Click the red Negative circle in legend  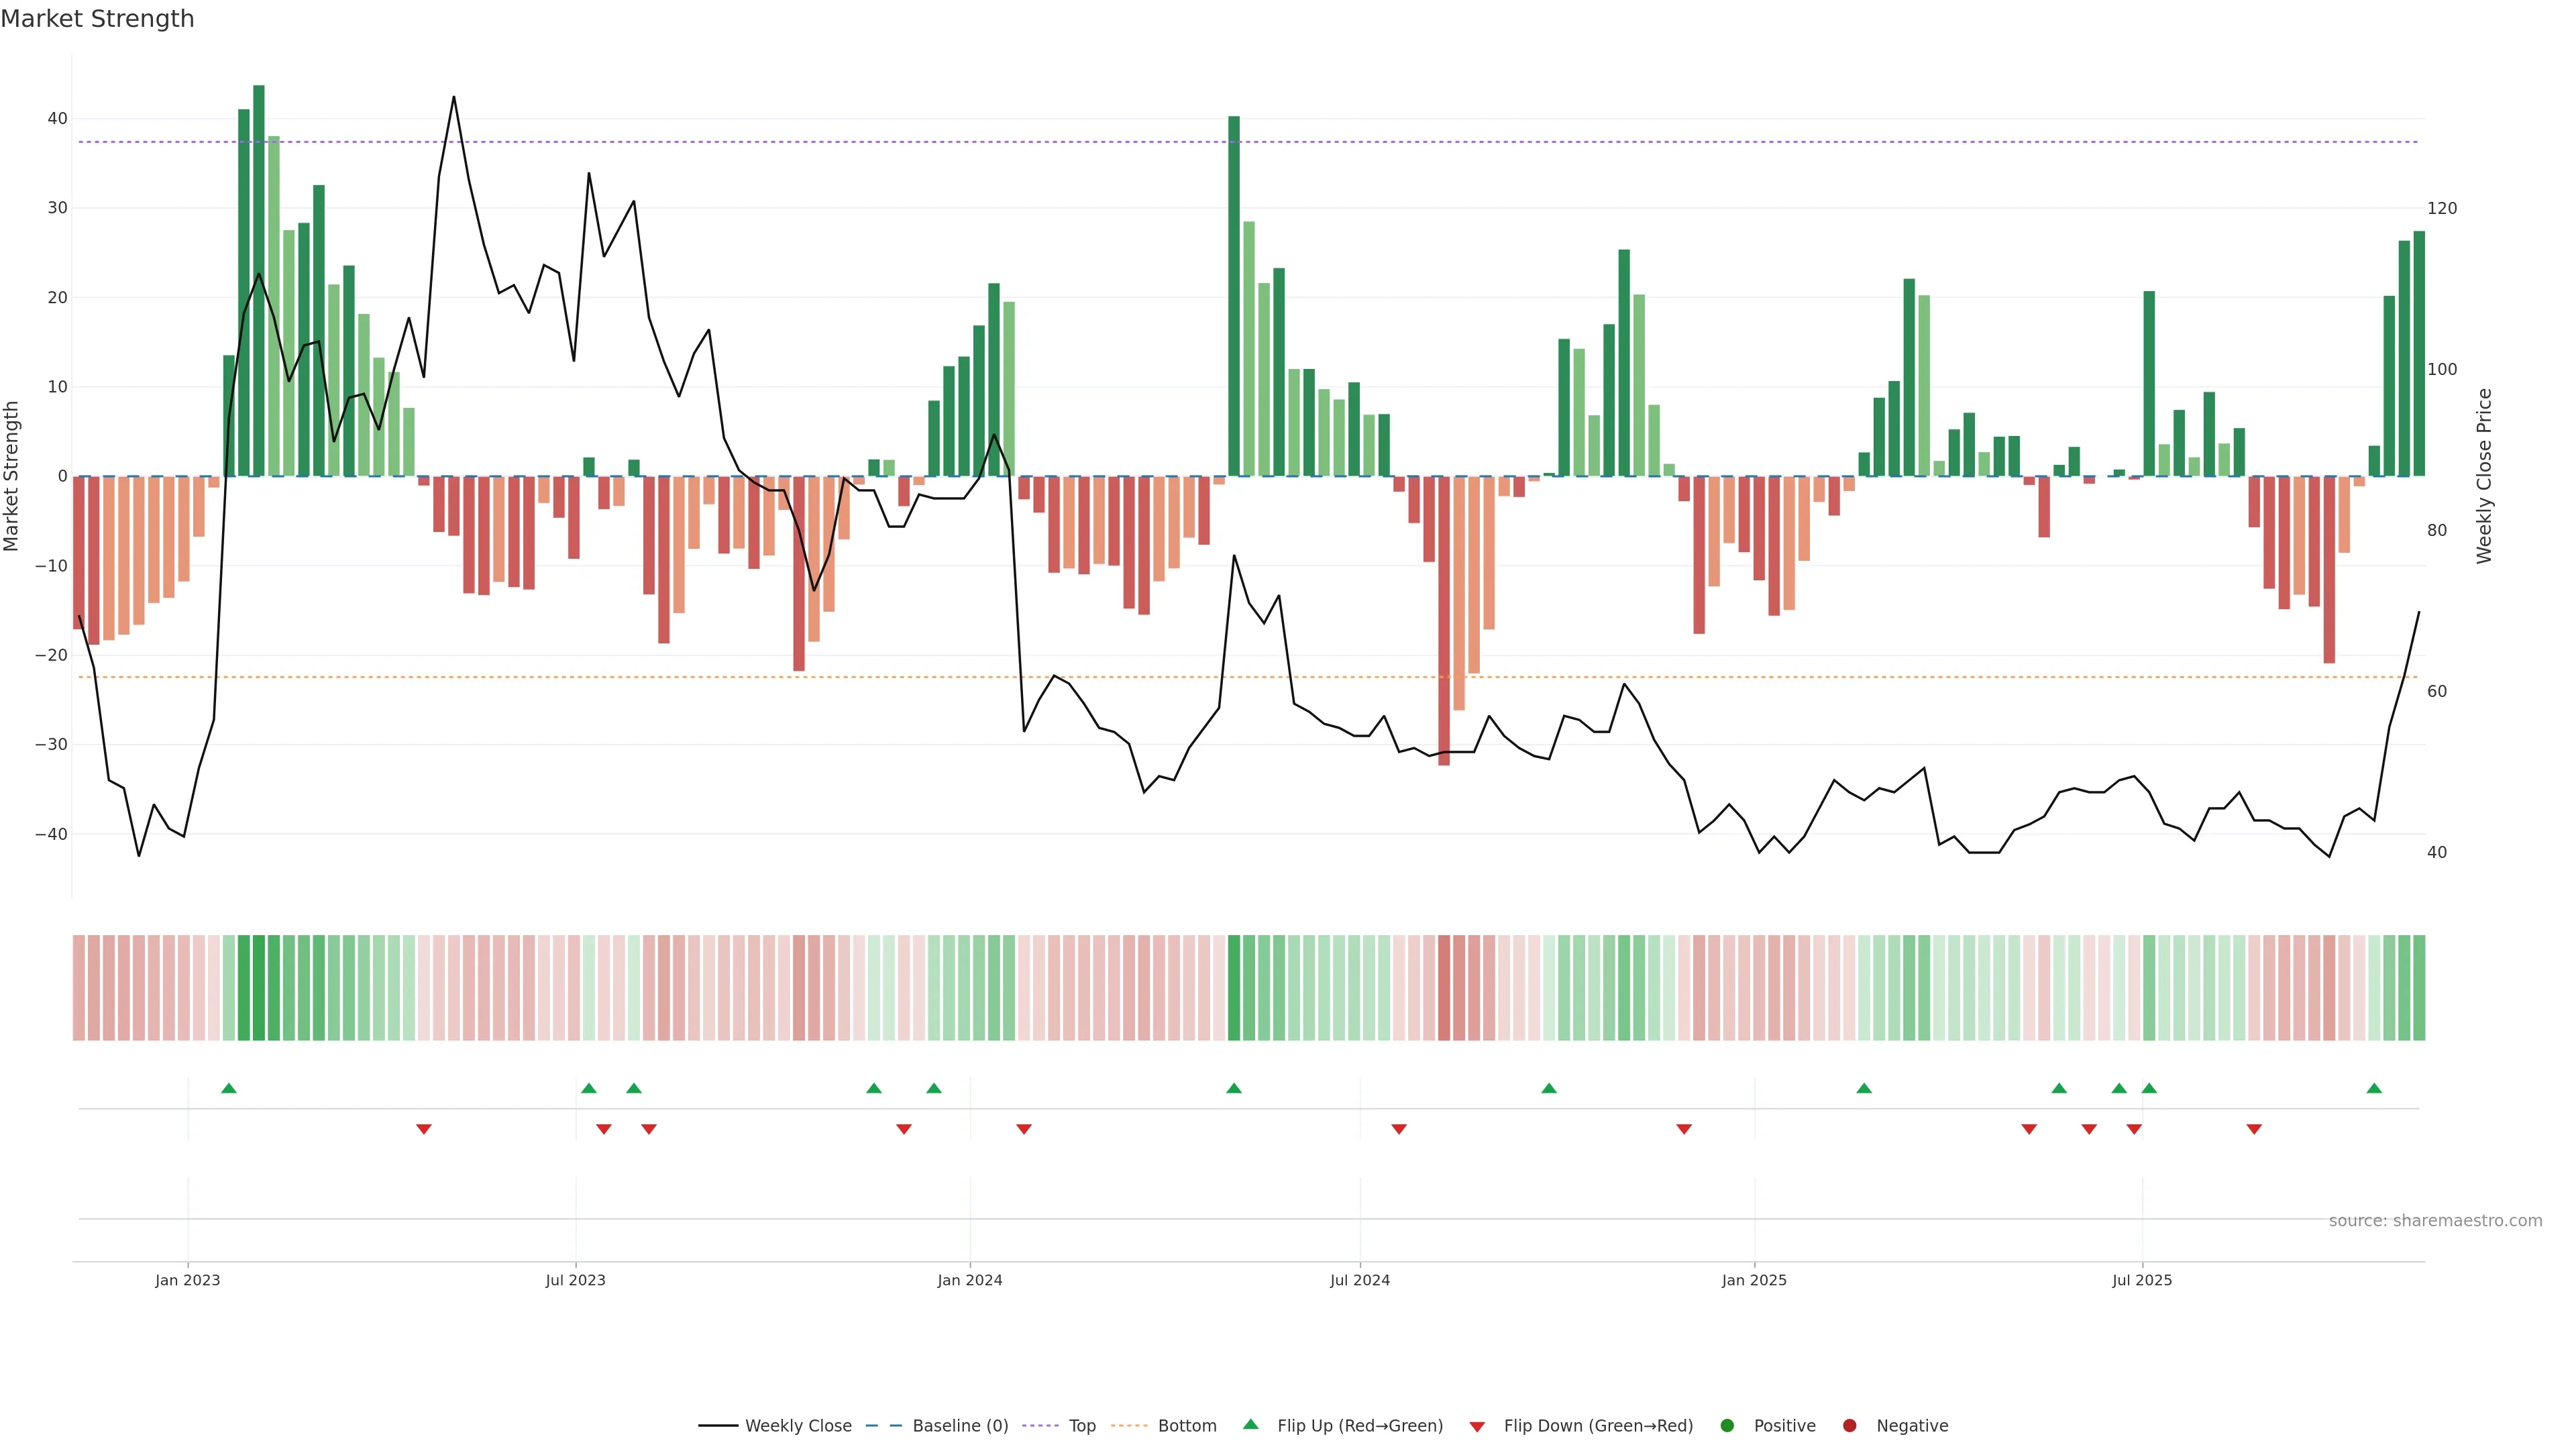[1849, 1425]
